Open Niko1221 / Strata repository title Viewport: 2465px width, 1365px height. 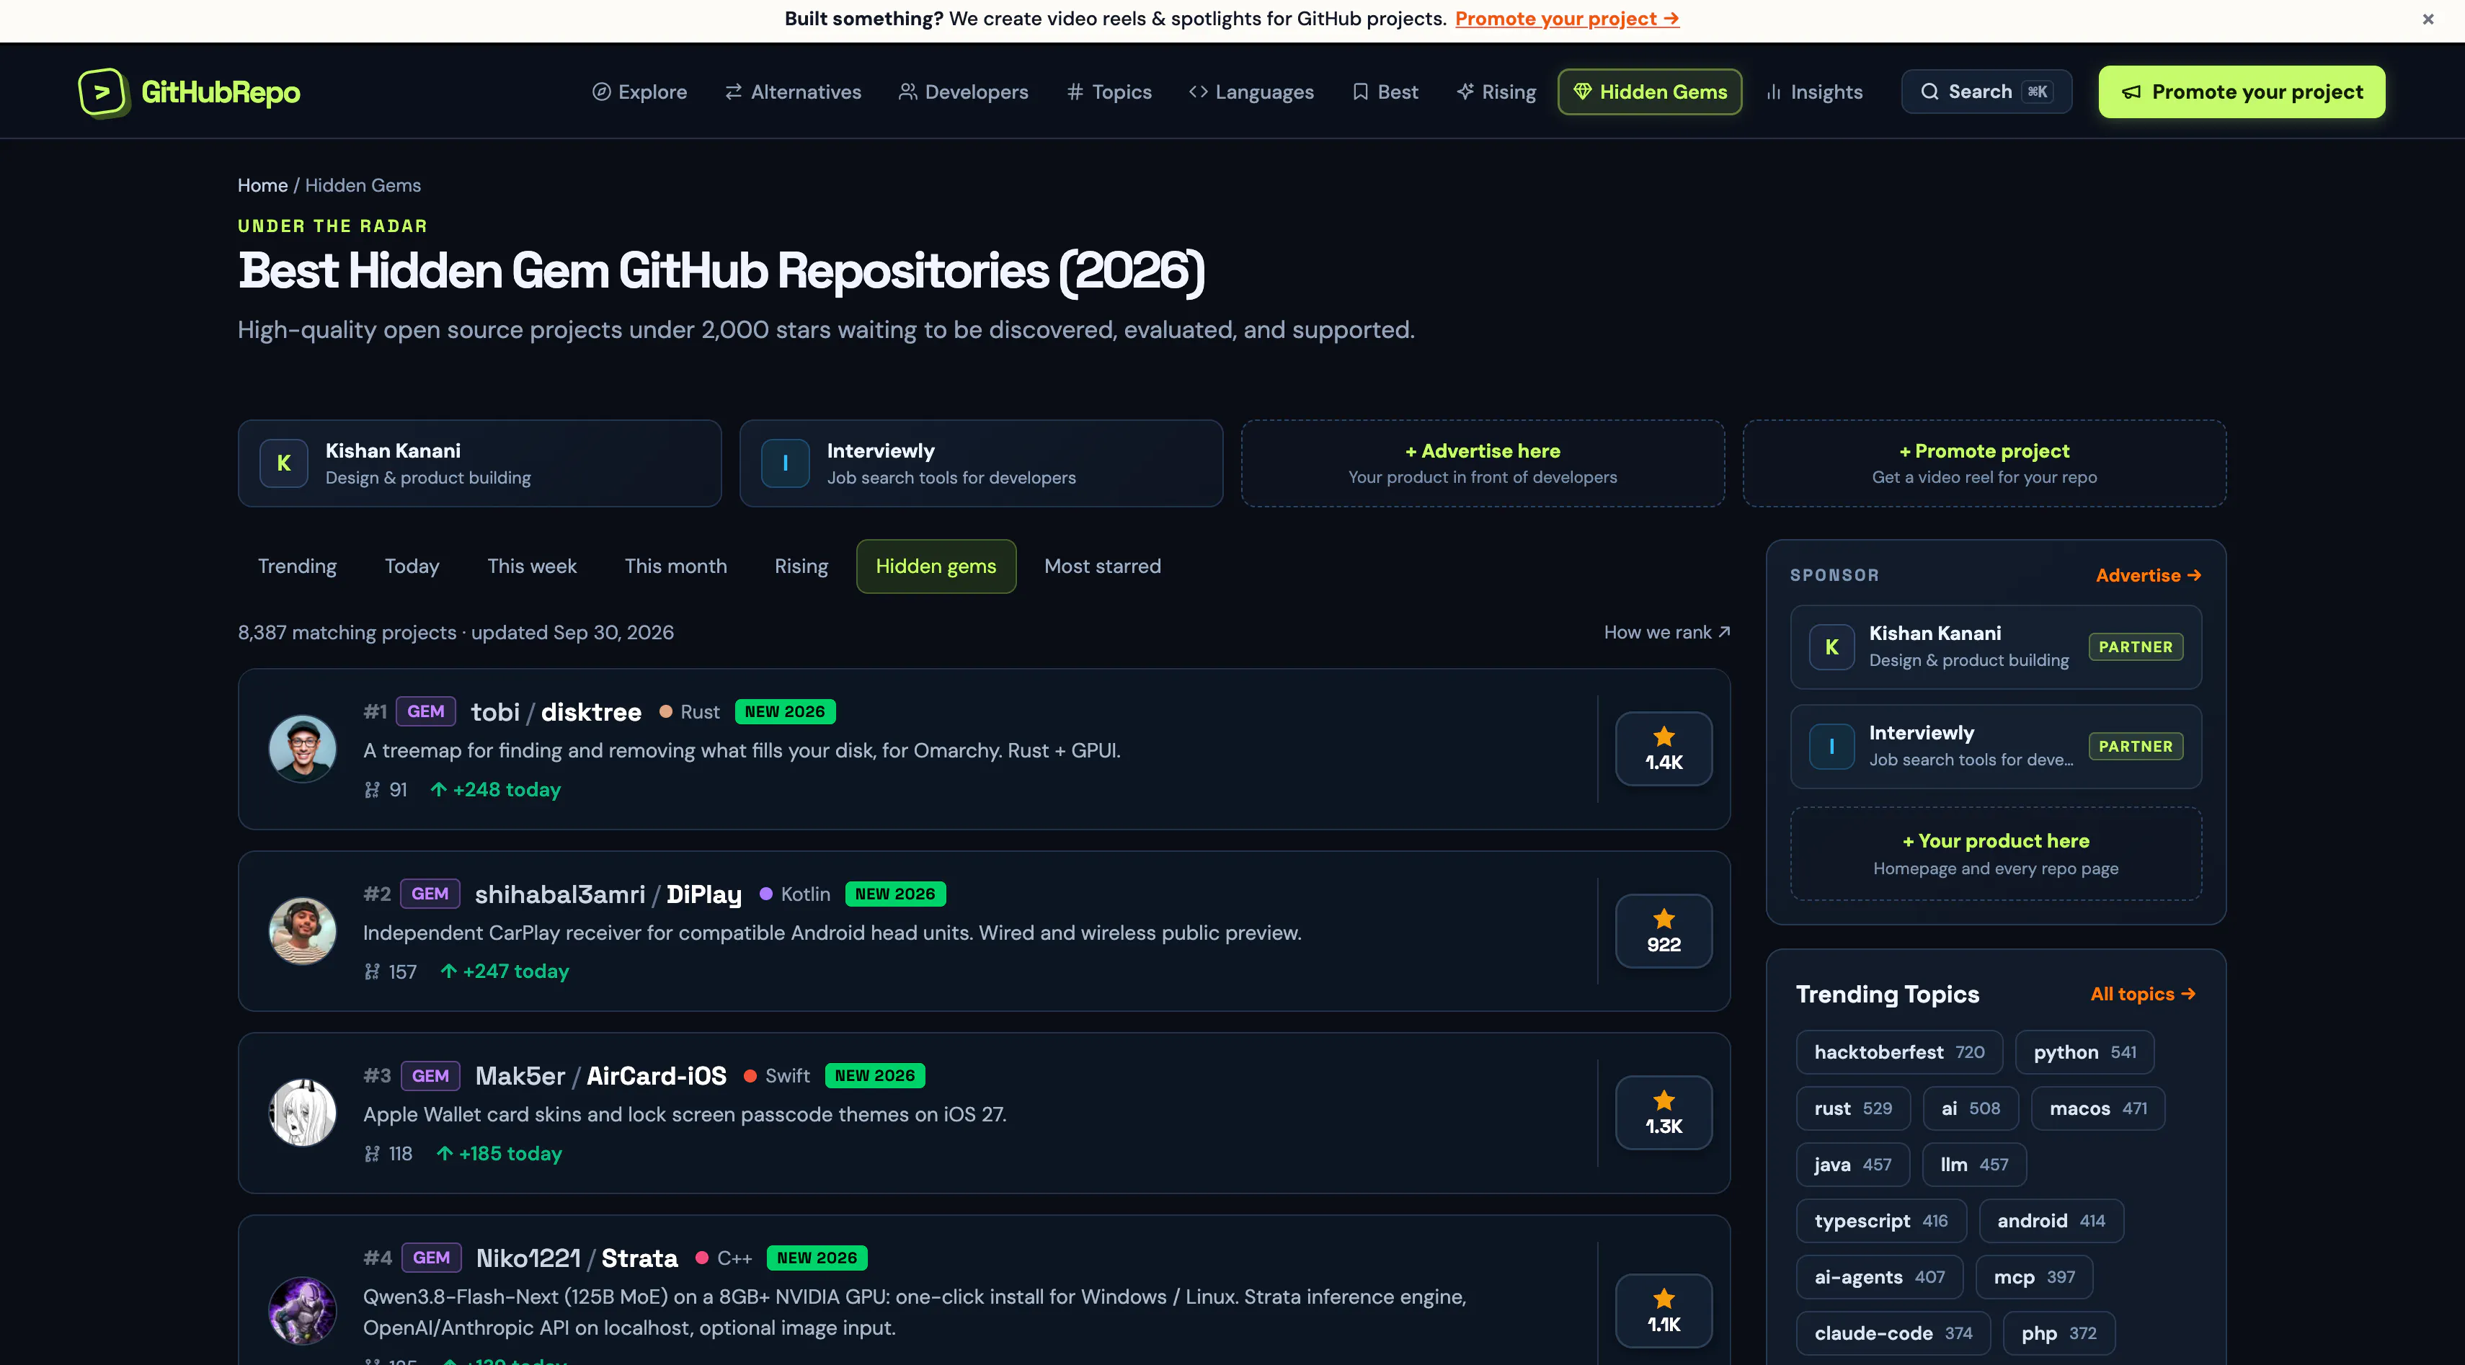coord(577,1258)
